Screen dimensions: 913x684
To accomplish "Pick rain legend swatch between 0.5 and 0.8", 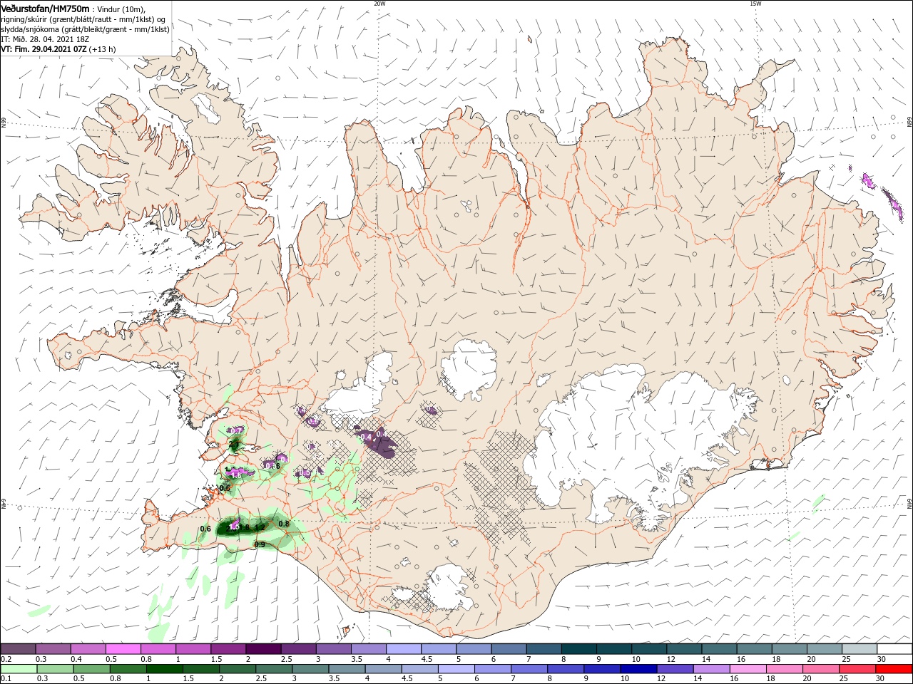I will [x=91, y=669].
